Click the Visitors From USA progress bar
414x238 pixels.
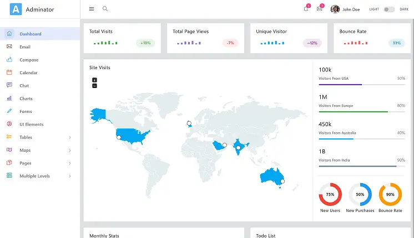pyautogui.click(x=362, y=85)
